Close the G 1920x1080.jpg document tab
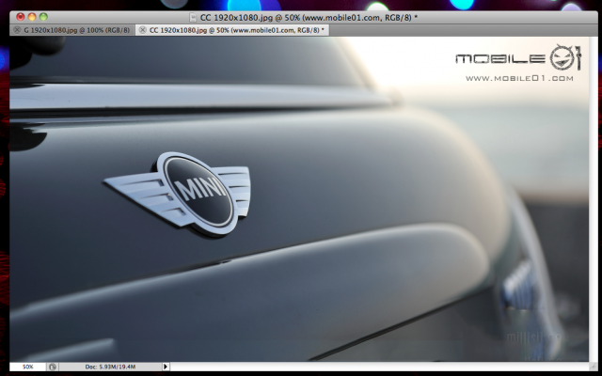Viewport: 602px width, 376px height. coord(17,30)
